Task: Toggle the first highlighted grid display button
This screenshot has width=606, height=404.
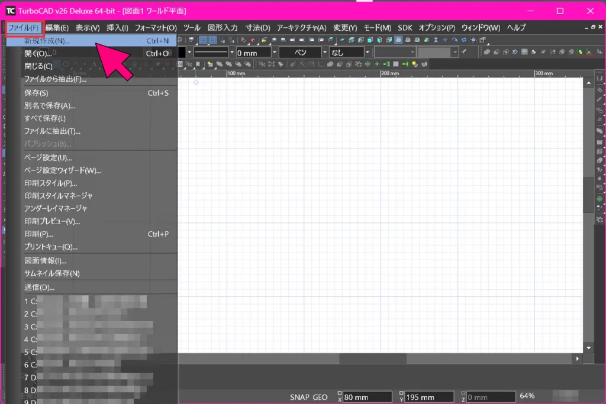Action: coord(203,40)
